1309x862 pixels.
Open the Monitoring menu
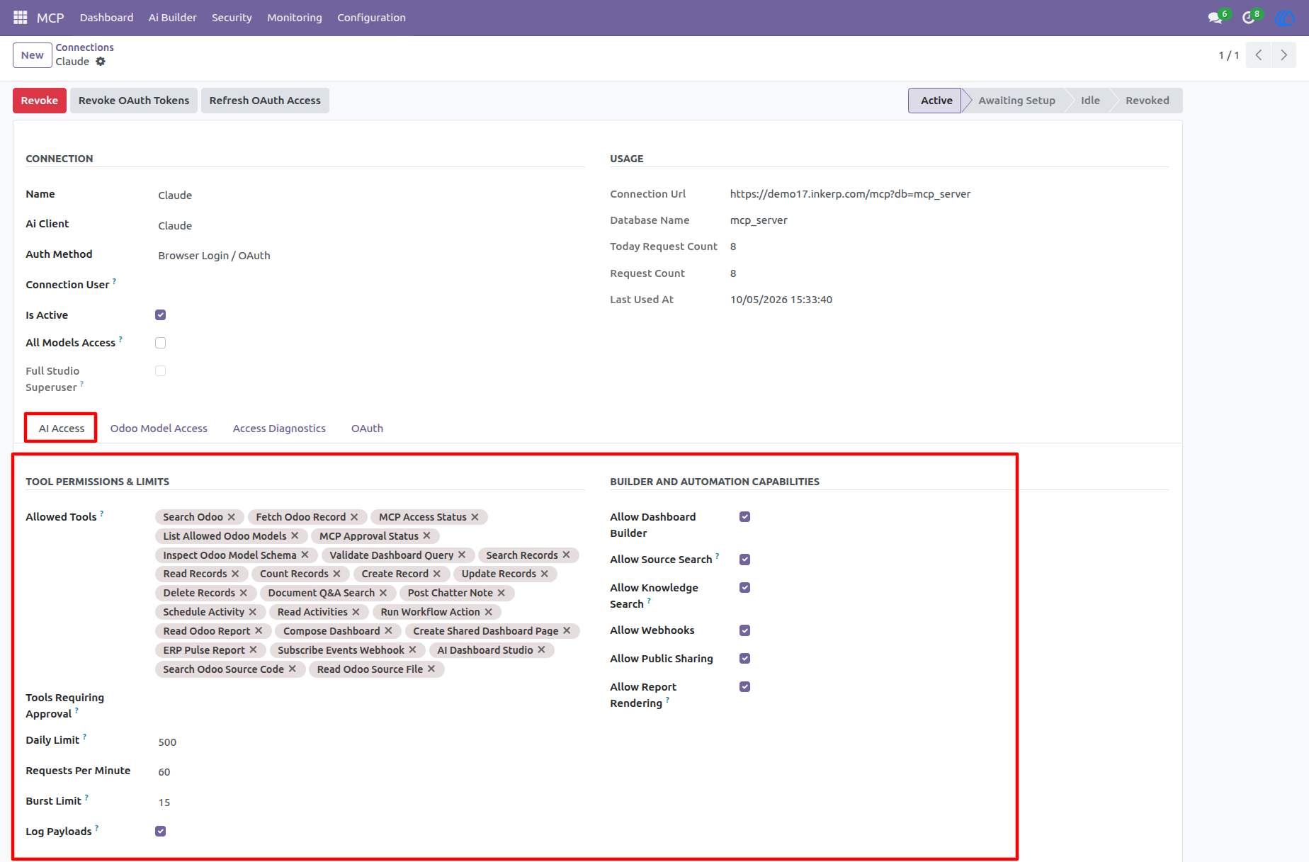(x=295, y=18)
